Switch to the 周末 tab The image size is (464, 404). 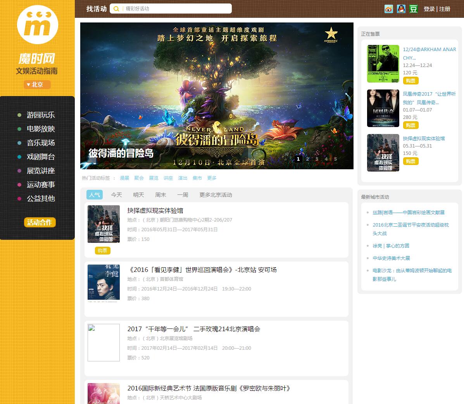click(160, 194)
